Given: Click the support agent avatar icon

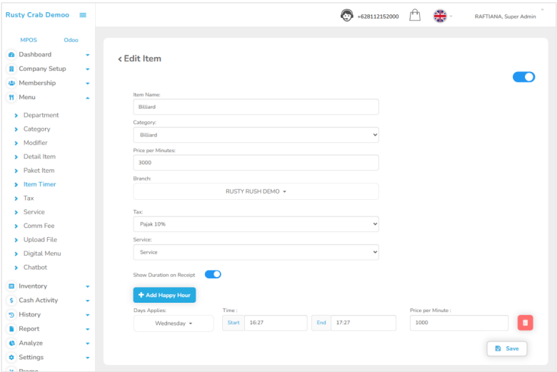Looking at the screenshot, I should coord(347,15).
